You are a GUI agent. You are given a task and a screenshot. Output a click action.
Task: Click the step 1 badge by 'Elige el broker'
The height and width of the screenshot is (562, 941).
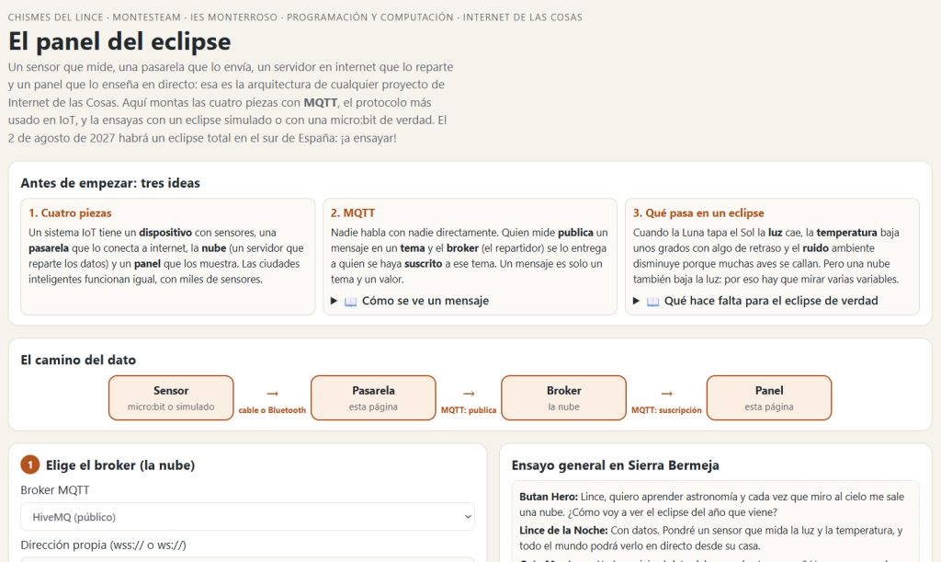pos(30,465)
